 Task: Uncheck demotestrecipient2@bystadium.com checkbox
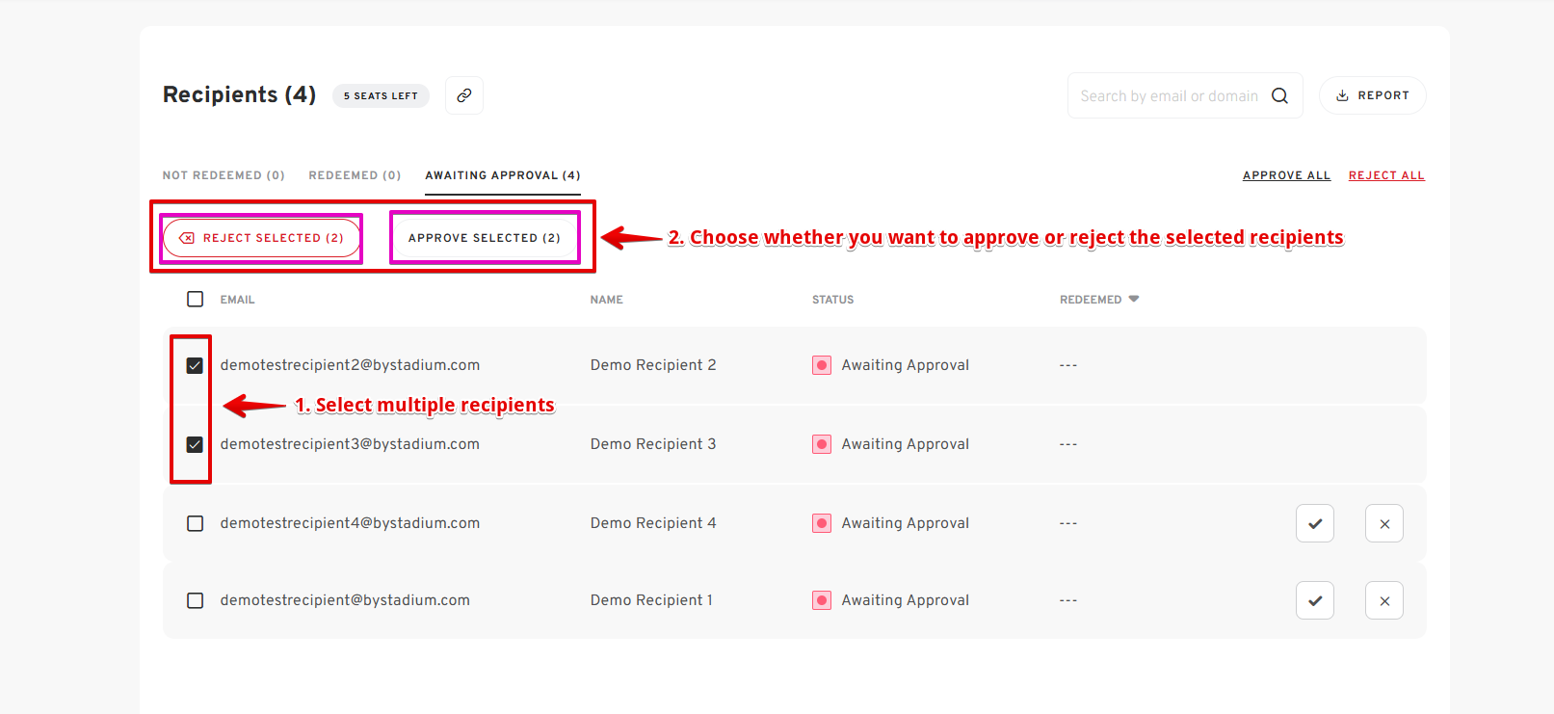tap(195, 365)
